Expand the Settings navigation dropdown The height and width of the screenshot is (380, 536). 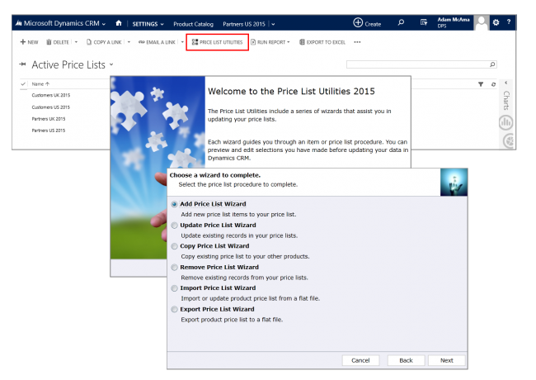[x=162, y=24]
